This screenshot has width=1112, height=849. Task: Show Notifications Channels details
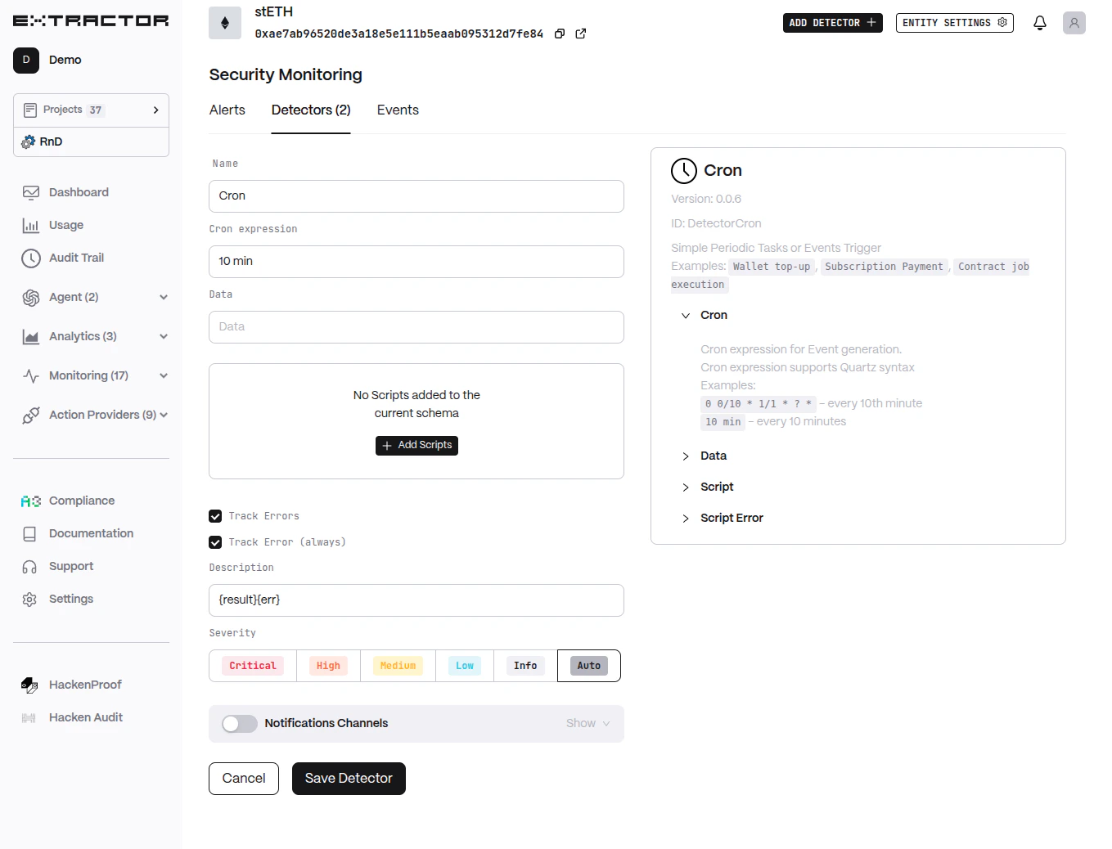[588, 724]
